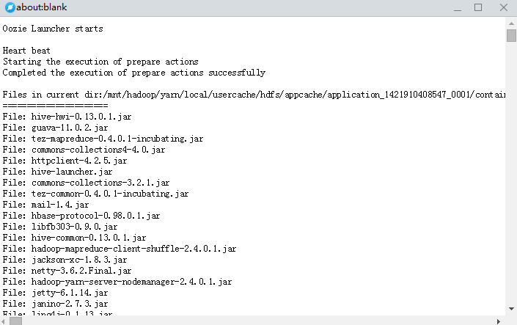
Task: Click the netty-3.6.2.Final.jar line
Action: tap(67, 271)
